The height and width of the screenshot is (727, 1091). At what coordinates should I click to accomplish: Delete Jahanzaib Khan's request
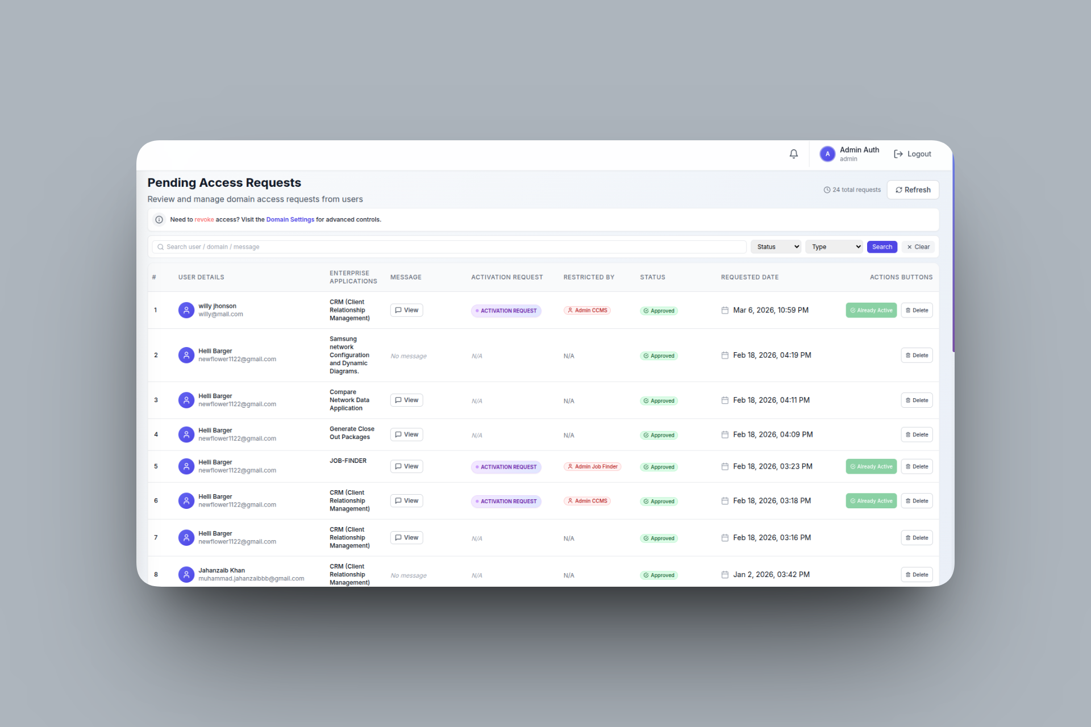coord(917,575)
